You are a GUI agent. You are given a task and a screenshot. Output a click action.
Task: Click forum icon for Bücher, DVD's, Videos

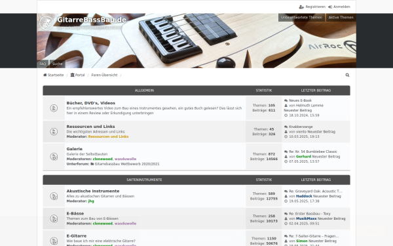54,108
